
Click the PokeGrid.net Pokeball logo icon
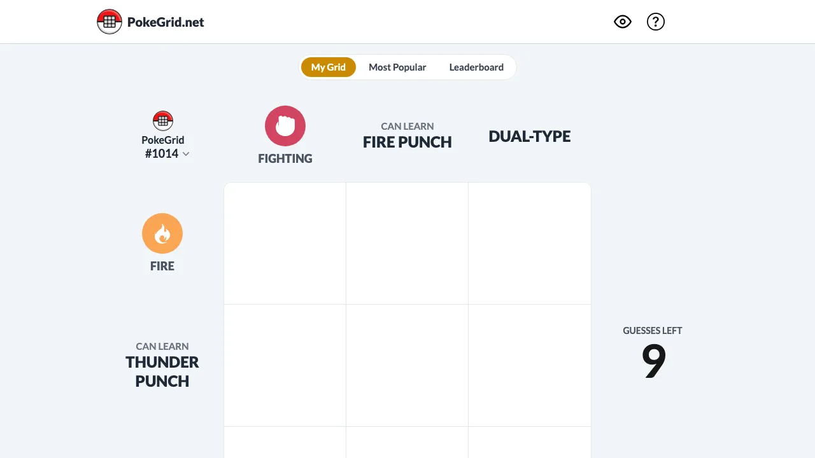coord(110,22)
